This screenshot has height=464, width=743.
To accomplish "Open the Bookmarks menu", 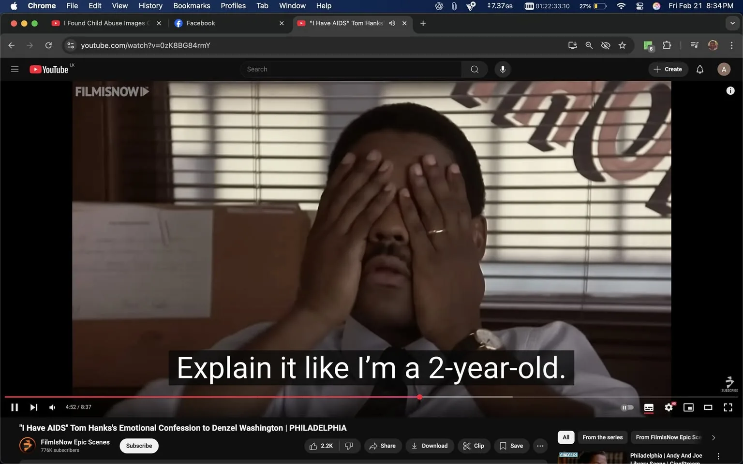I will (x=192, y=6).
